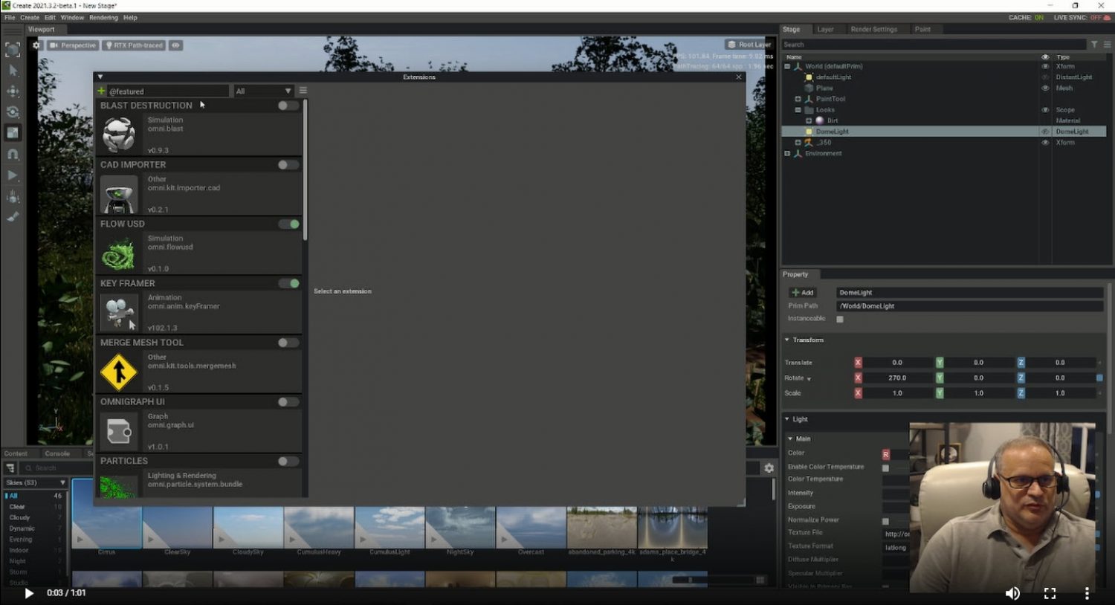Click the Flow USD green swirl icon

[119, 253]
